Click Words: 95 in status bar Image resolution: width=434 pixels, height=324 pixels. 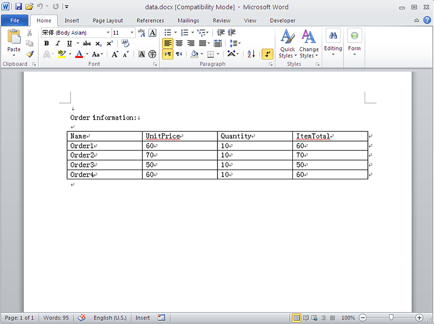(x=56, y=317)
